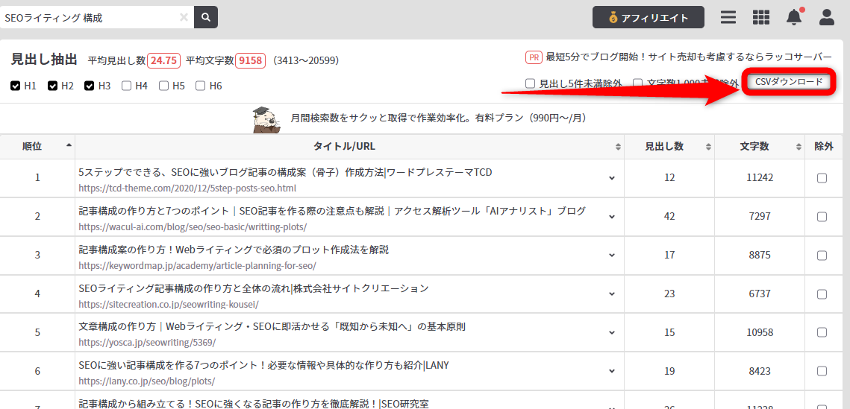
Task: Clear the search box with X
Action: click(184, 17)
